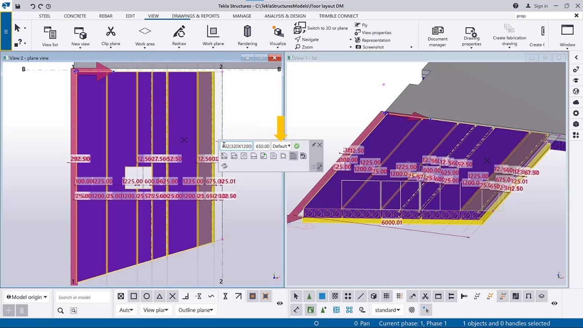
Task: Open the Default dropdown in contextual toolbar
Action: (281, 146)
